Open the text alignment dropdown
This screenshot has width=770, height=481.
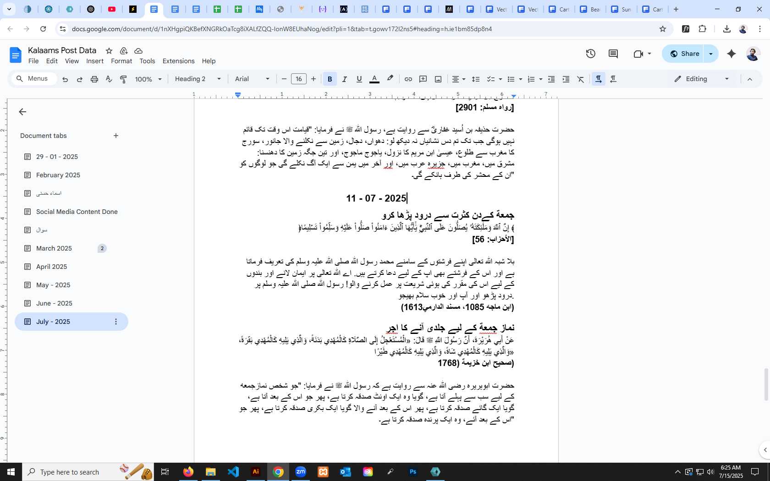click(458, 79)
